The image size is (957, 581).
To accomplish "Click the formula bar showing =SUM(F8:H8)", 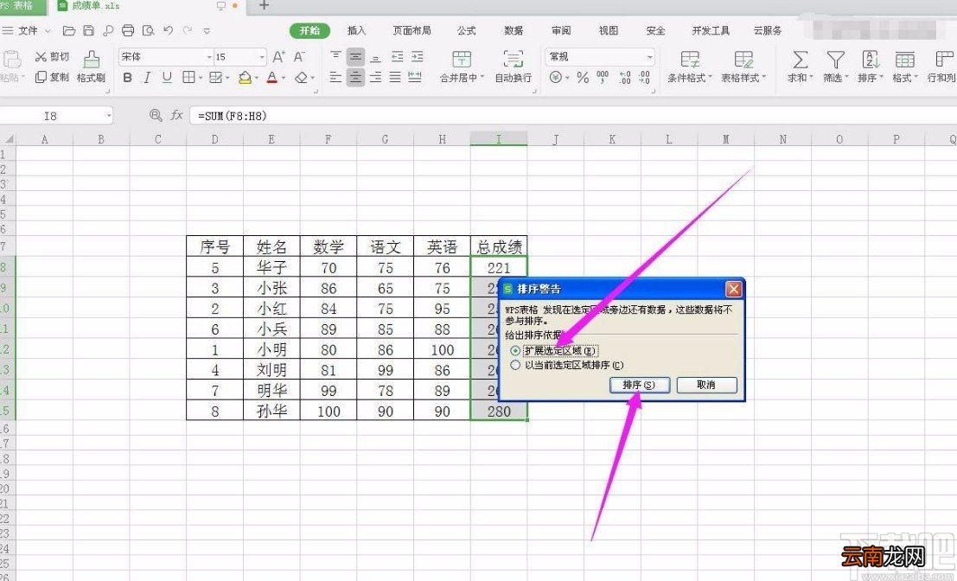I will [573, 115].
